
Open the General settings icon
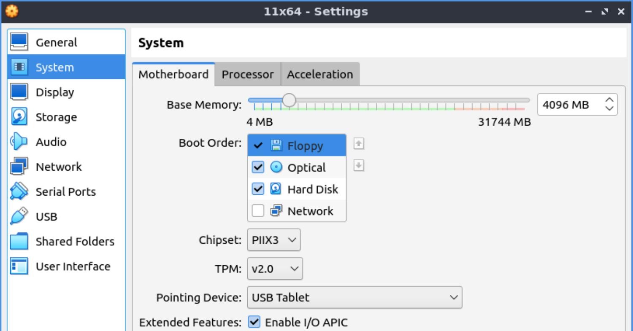pos(19,42)
